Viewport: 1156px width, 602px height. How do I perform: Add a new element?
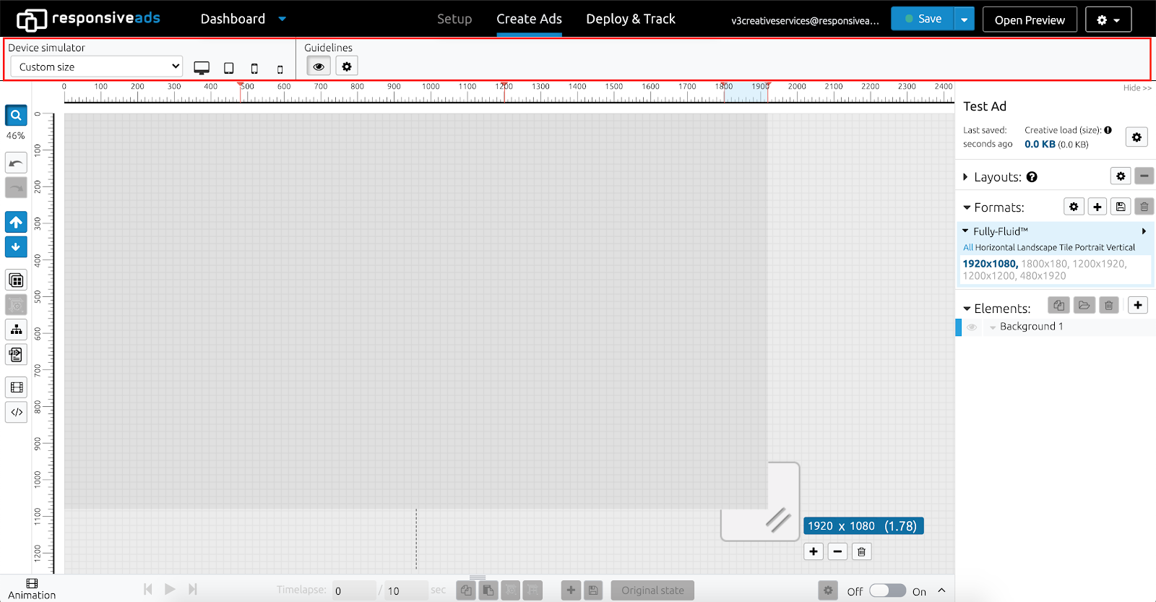[1138, 305]
